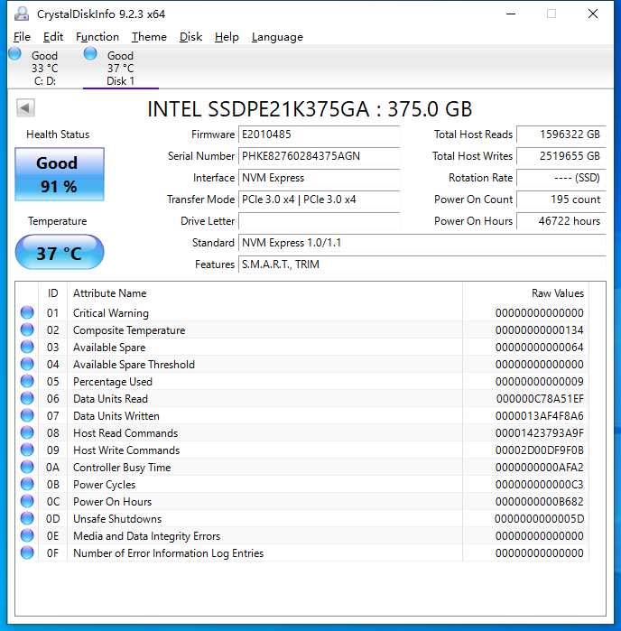The height and width of the screenshot is (631, 621).
Task: Click status icon of Power Cycles row
Action: click(x=27, y=484)
